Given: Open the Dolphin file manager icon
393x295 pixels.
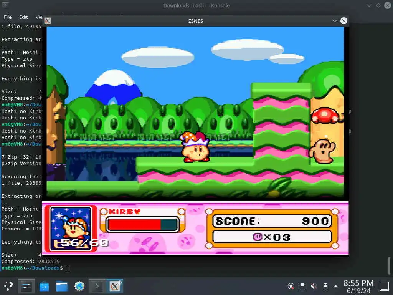Looking at the screenshot, I should coord(62,286).
